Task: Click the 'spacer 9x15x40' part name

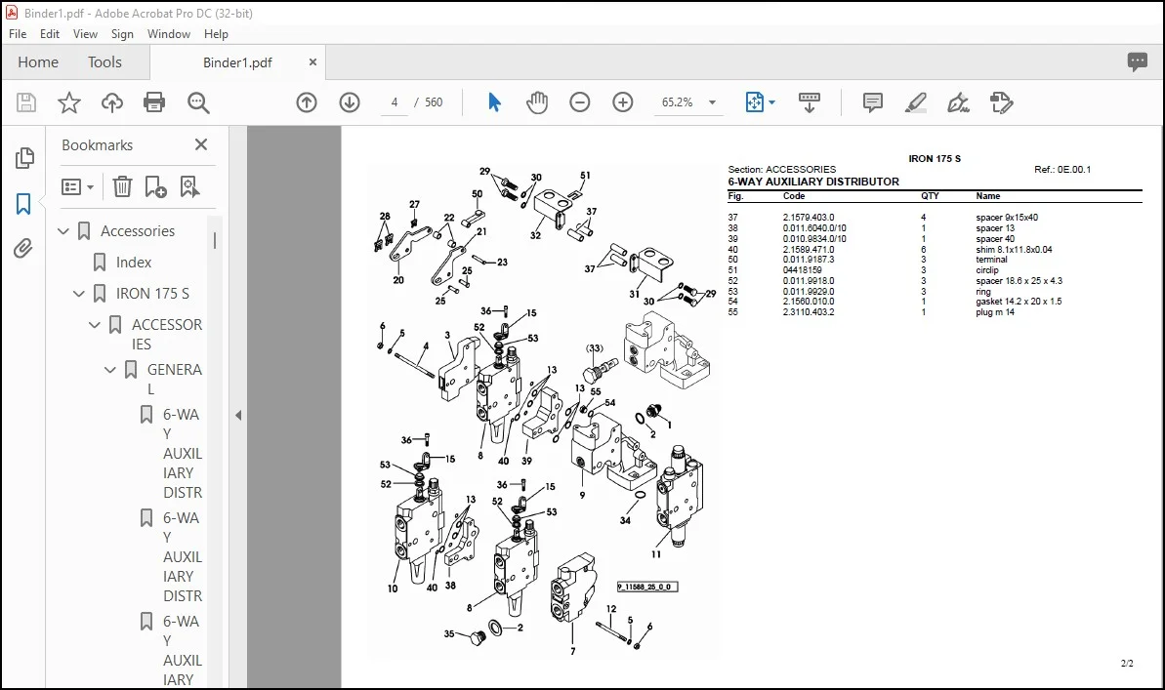Action: (1007, 218)
